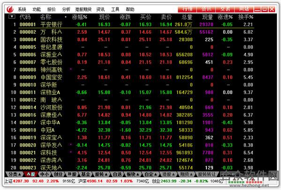Expand the 期货▲ tab menu

186,174
